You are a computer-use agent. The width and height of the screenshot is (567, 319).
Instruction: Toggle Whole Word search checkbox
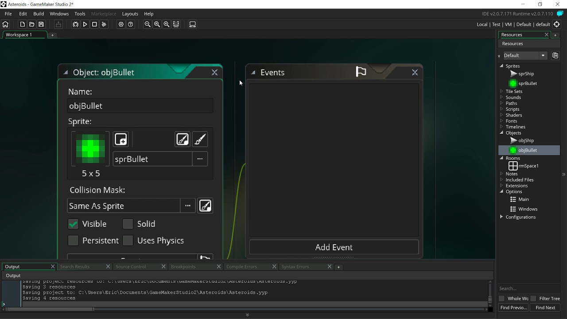(x=502, y=299)
